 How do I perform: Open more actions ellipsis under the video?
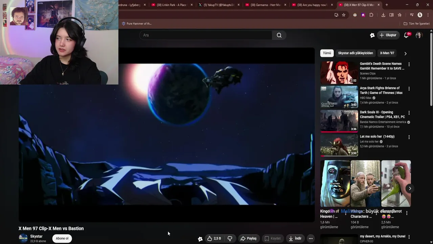coord(311,239)
